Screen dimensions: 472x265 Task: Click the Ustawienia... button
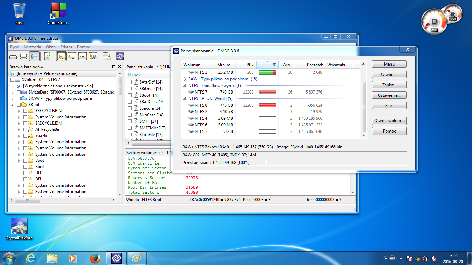(389, 95)
